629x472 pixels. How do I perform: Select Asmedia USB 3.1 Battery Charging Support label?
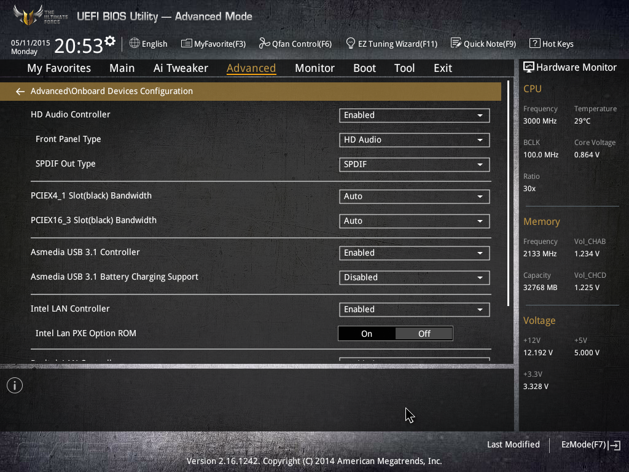(x=114, y=277)
